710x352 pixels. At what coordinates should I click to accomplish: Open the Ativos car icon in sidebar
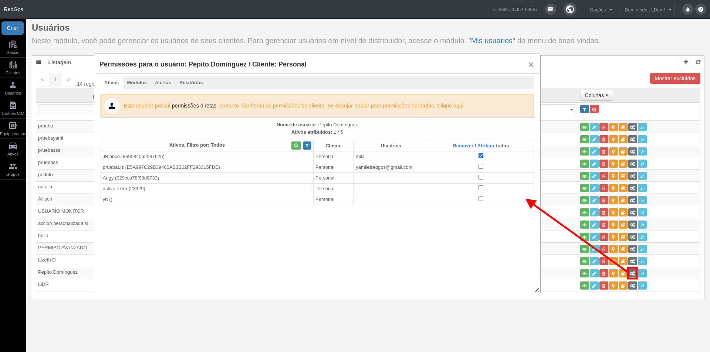click(13, 149)
